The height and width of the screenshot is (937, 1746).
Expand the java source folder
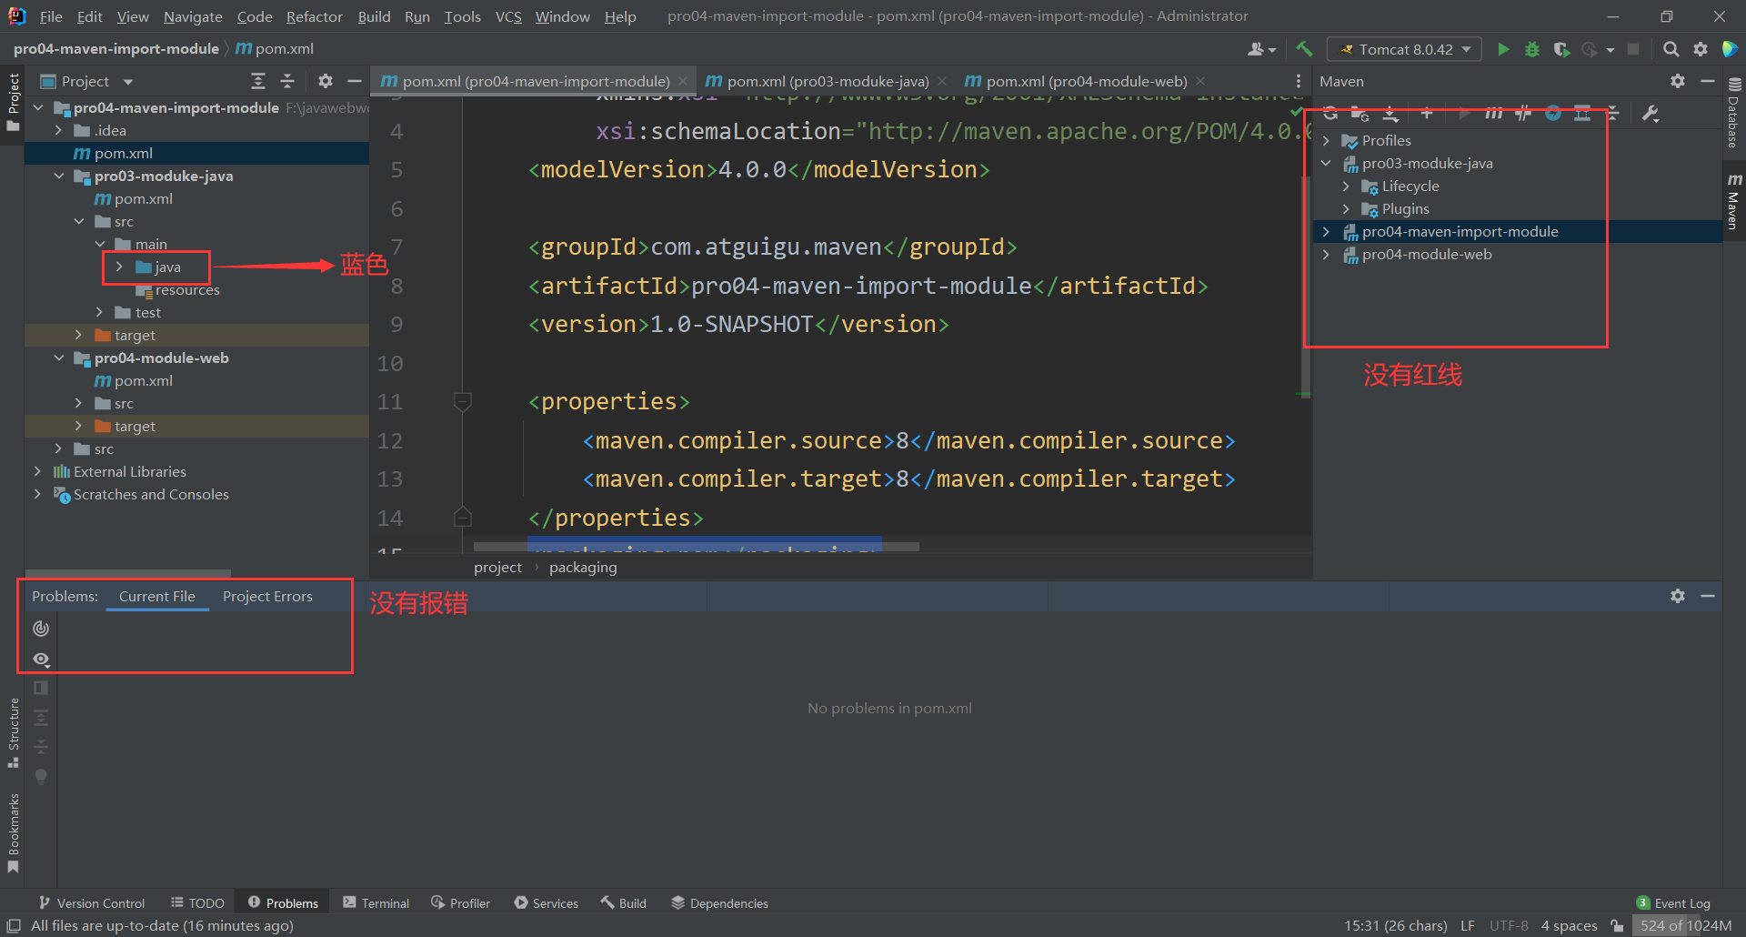[x=119, y=267]
